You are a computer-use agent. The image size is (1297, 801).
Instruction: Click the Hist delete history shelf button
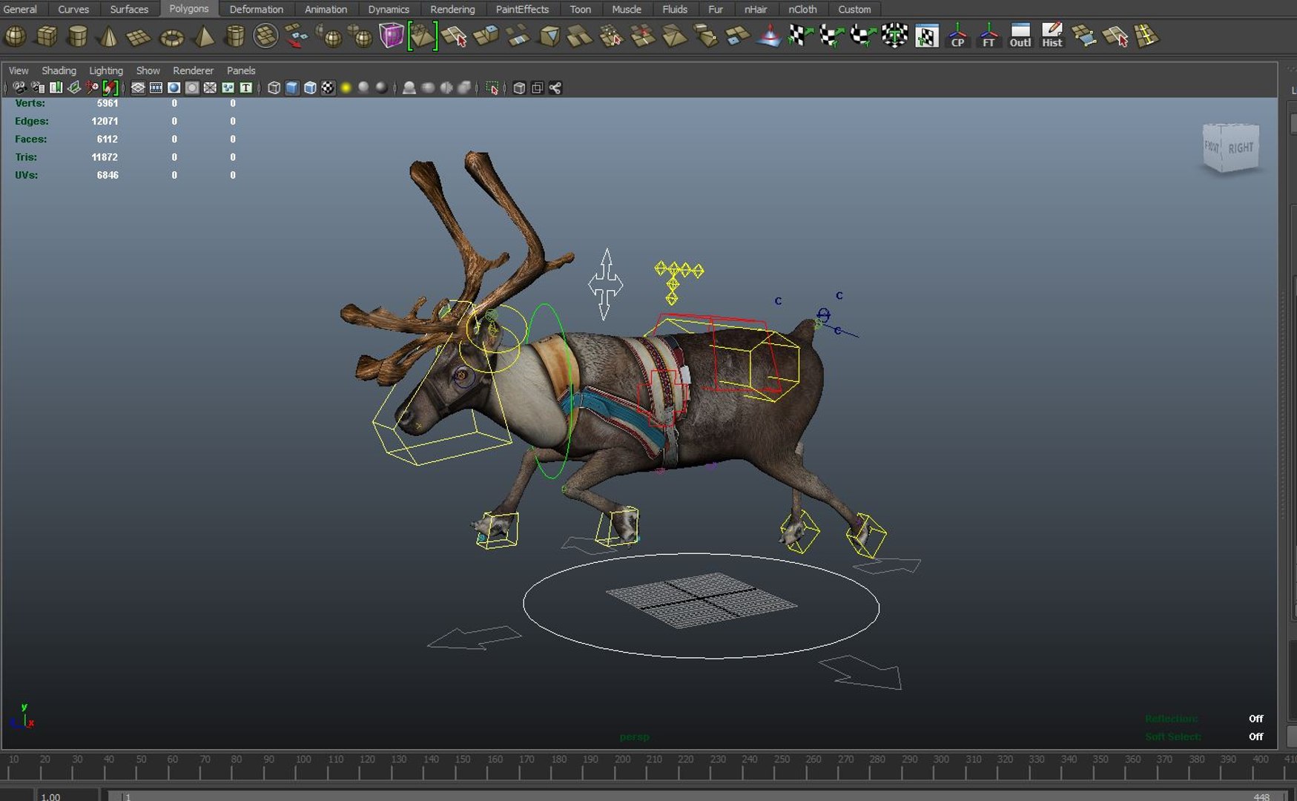click(1052, 36)
